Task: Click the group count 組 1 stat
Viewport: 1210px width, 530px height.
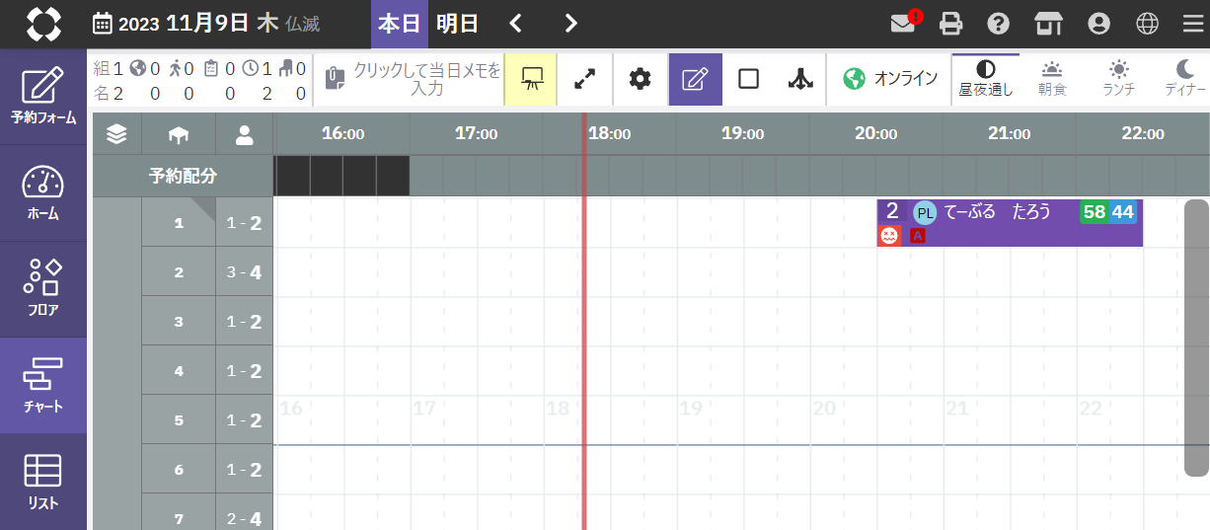Action: [x=109, y=69]
